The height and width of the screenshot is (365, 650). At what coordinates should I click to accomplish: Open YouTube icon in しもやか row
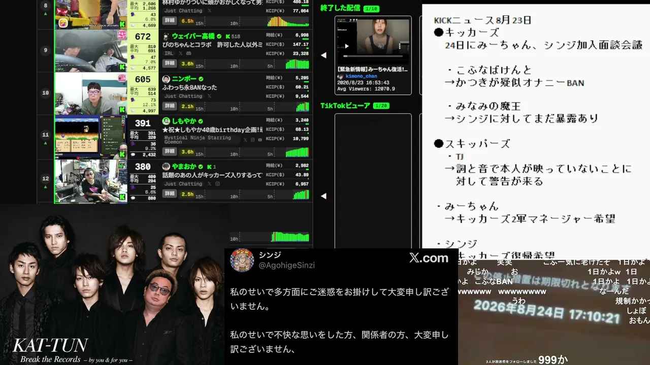tap(260, 139)
